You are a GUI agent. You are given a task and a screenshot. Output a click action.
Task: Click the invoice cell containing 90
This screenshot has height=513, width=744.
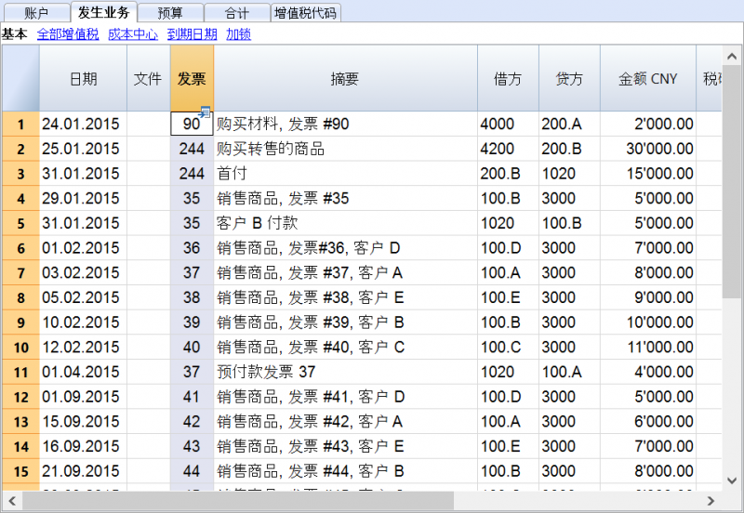(192, 125)
